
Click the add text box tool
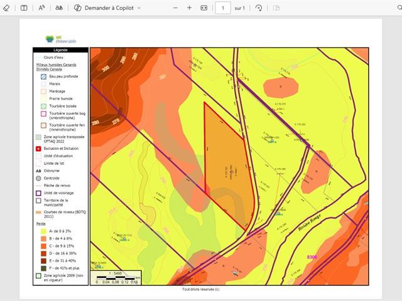coord(24,8)
